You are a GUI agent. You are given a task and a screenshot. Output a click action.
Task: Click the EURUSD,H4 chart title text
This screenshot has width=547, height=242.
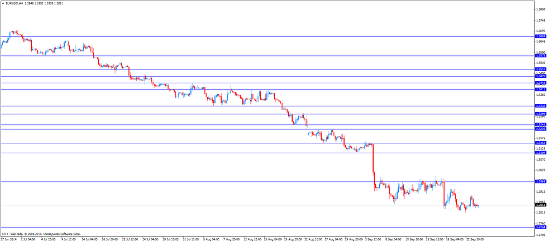pyautogui.click(x=14, y=3)
